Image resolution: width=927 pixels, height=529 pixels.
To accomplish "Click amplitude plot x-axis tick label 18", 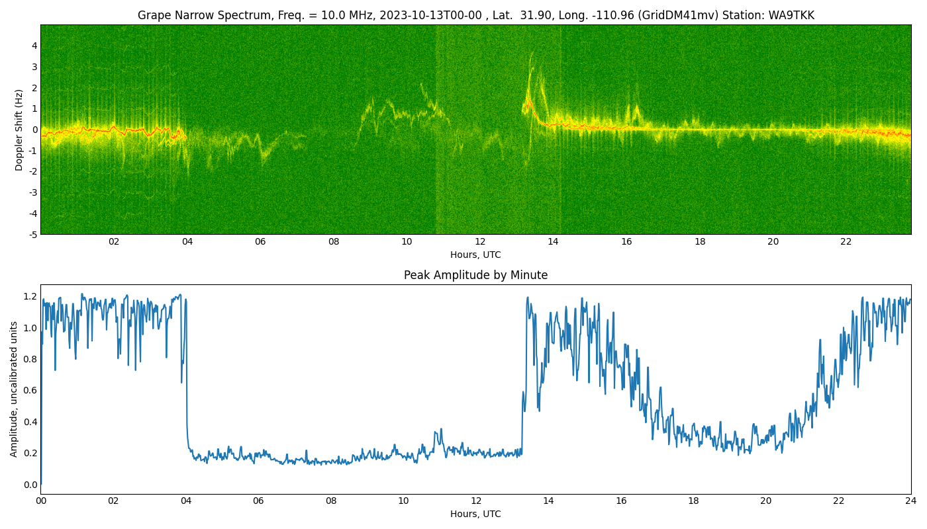I will tap(693, 501).
